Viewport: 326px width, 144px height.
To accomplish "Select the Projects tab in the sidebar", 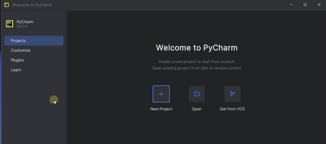I will 34,41.
